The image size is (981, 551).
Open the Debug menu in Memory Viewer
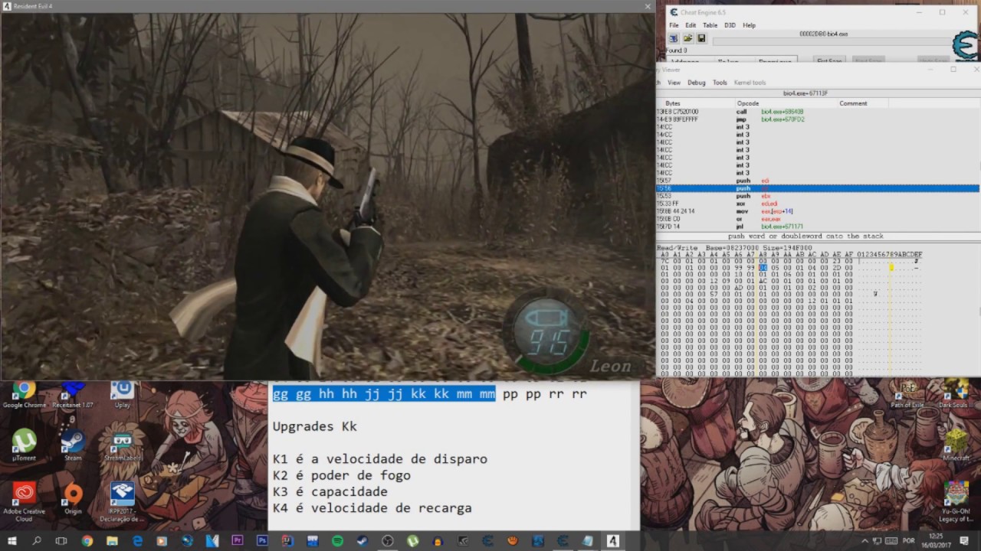point(696,83)
